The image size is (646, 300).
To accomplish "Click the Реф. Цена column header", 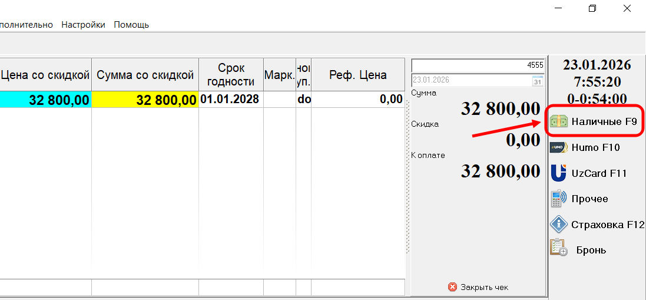I will click(357, 75).
